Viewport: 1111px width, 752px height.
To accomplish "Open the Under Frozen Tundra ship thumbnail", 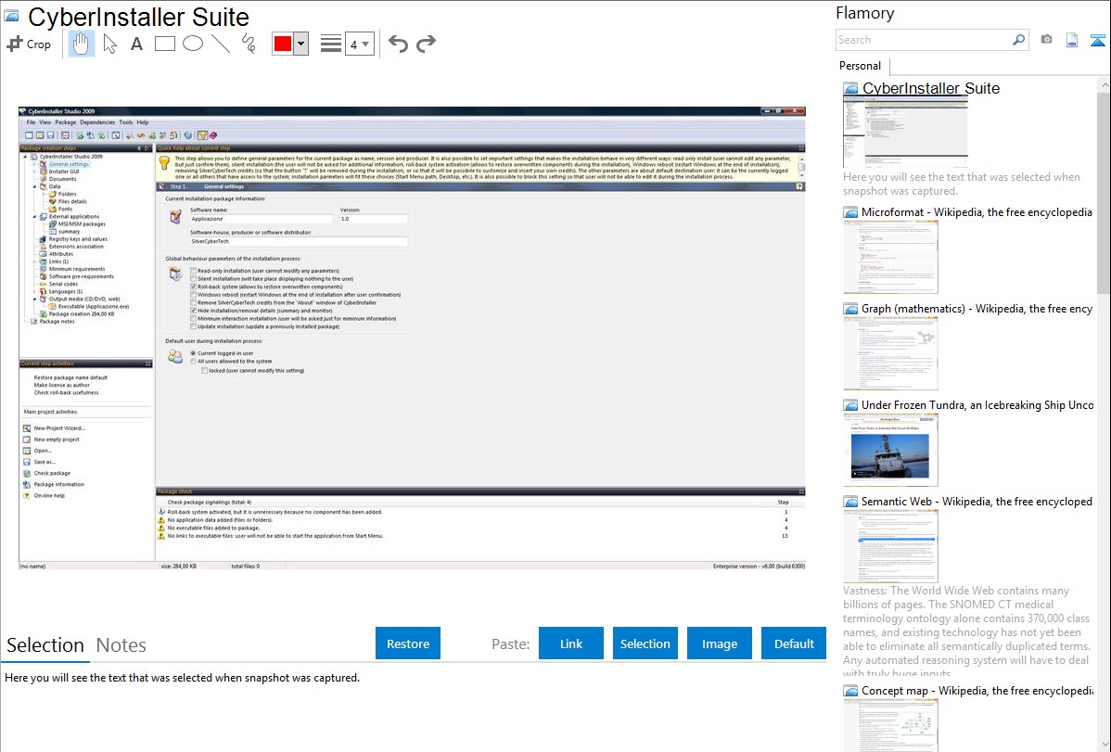I will [890, 452].
